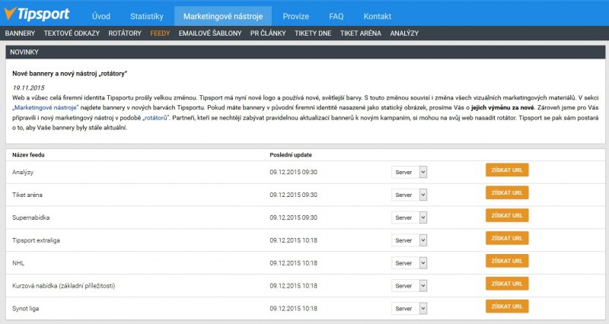Click the news date 19.11.2015

(28, 87)
